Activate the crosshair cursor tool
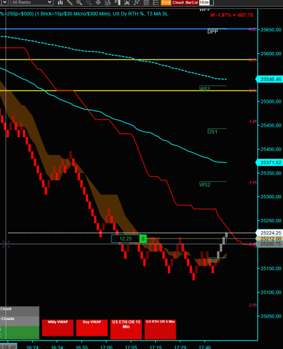This screenshot has width=283, height=349. [98, 2]
